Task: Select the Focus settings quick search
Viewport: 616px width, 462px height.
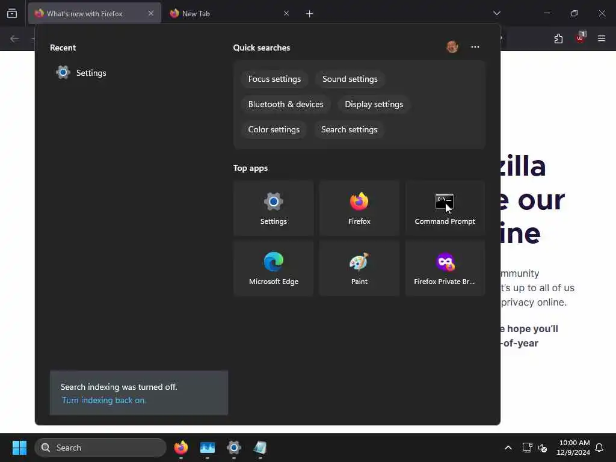Action: 274,79
